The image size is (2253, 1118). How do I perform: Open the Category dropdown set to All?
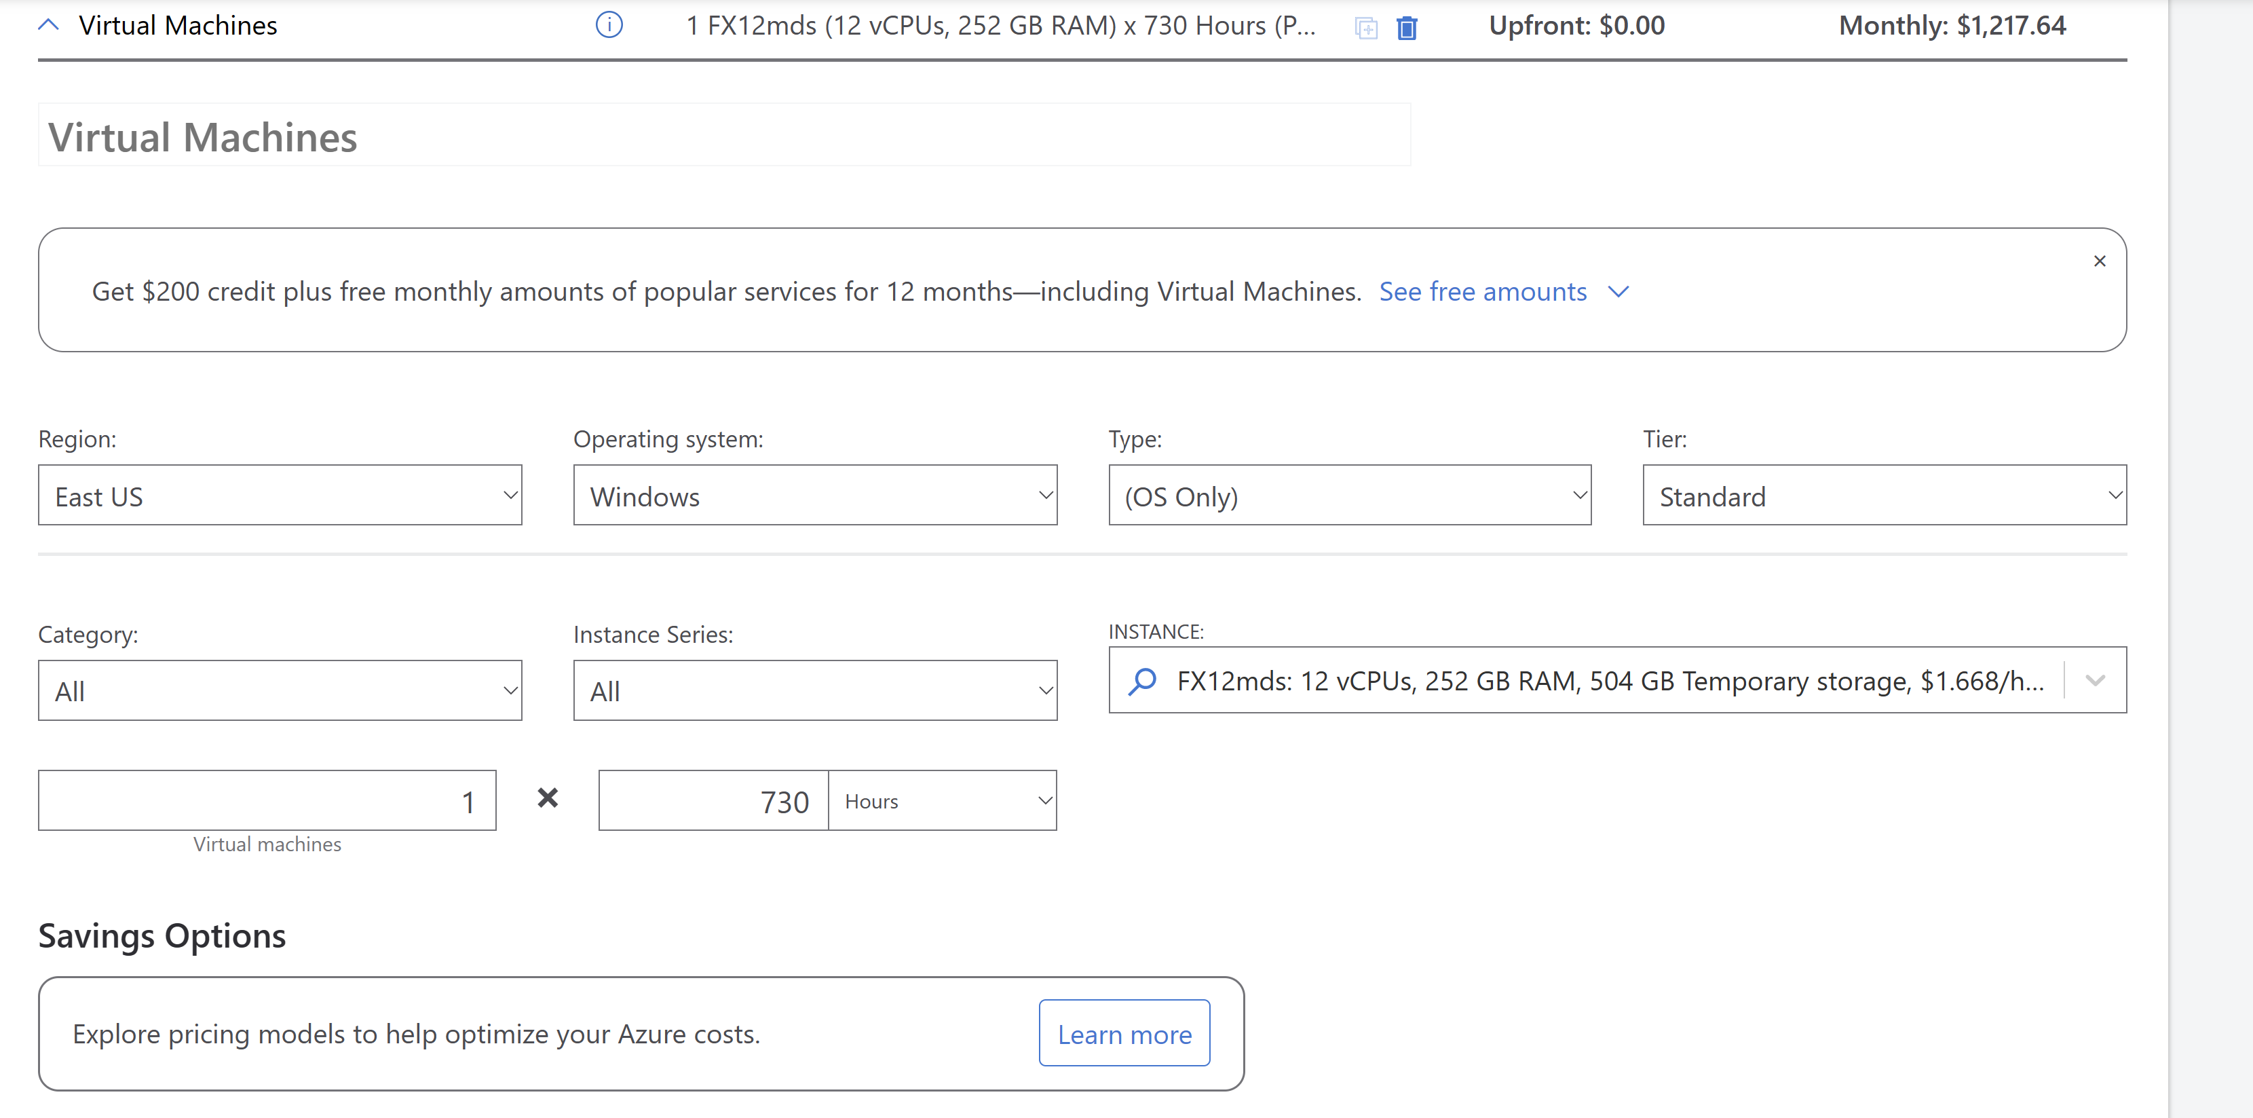coord(280,691)
